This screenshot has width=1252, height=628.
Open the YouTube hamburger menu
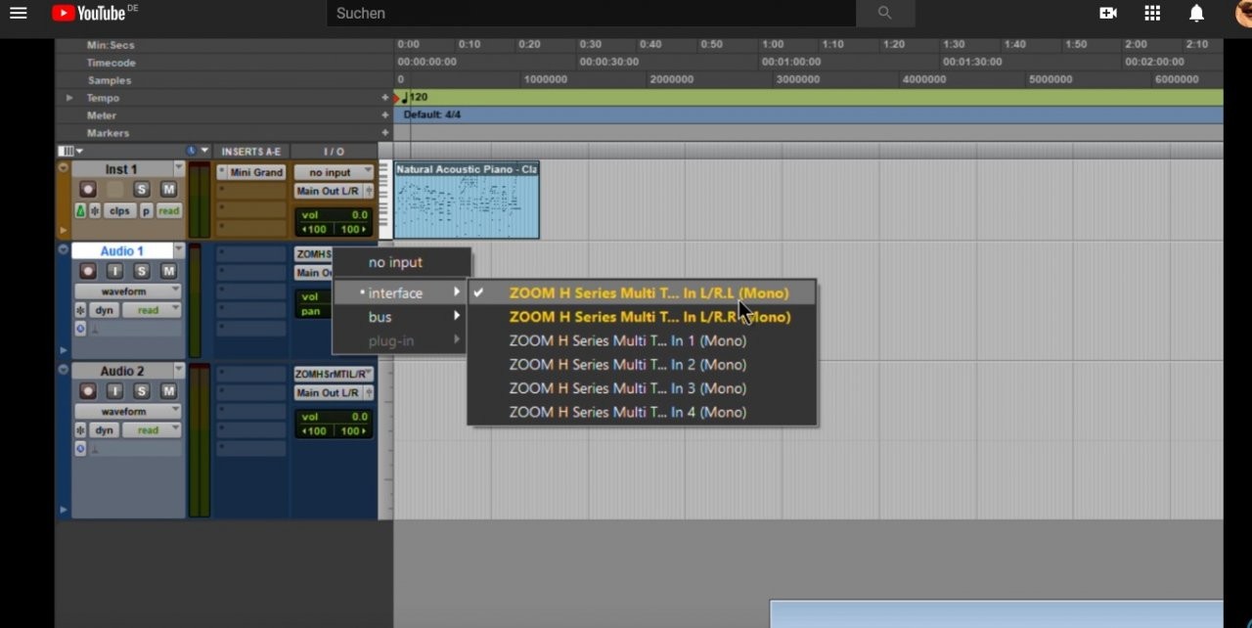tap(18, 13)
